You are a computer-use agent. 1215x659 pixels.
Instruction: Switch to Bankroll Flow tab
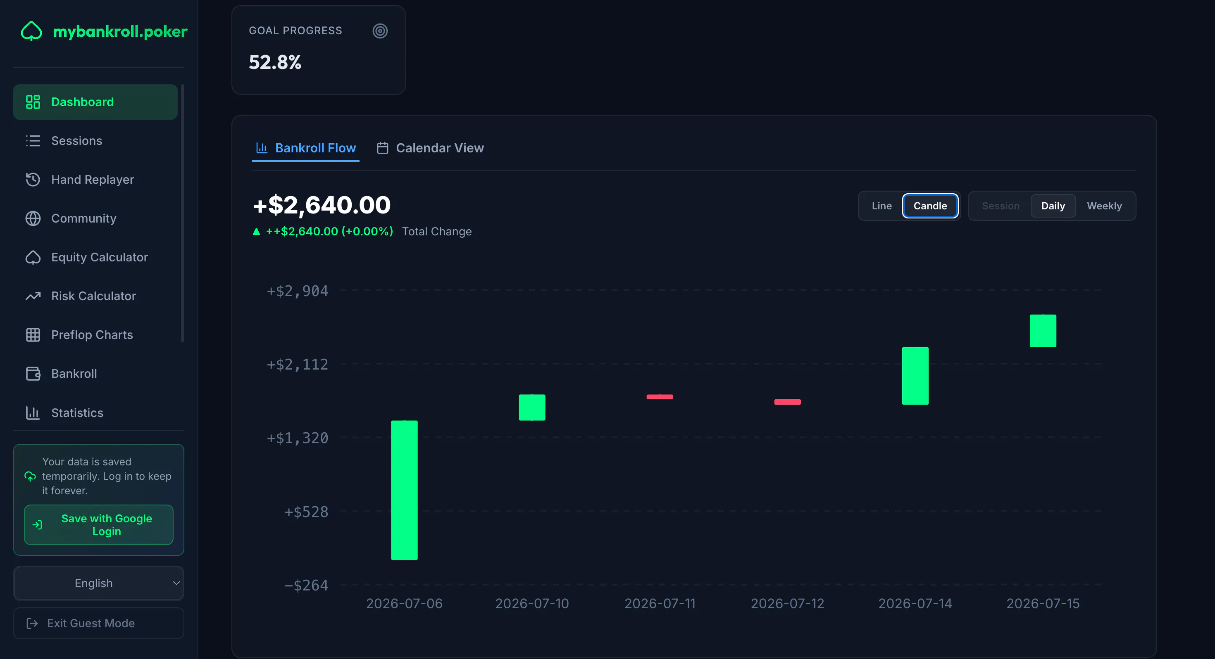click(306, 148)
